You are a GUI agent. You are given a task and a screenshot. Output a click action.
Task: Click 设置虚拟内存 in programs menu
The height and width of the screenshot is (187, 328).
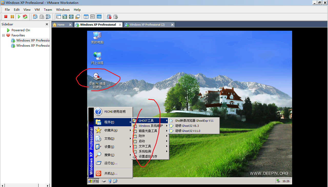[150, 157]
